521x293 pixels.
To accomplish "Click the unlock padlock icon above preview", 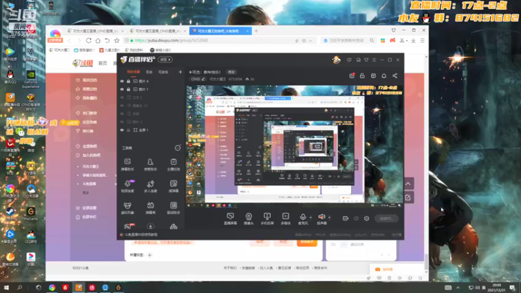I will (x=362, y=76).
